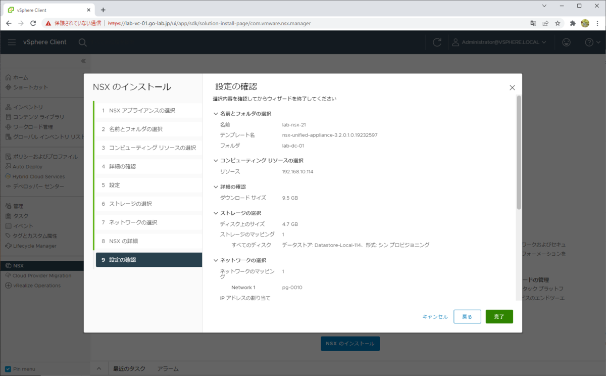Open ワークロード管理 in the sidebar
Screen dimensions: 606x376
click(x=29, y=127)
